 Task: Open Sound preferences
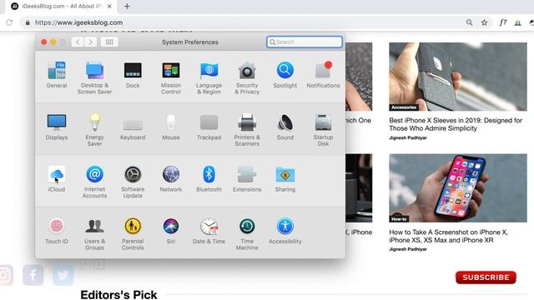(285, 127)
